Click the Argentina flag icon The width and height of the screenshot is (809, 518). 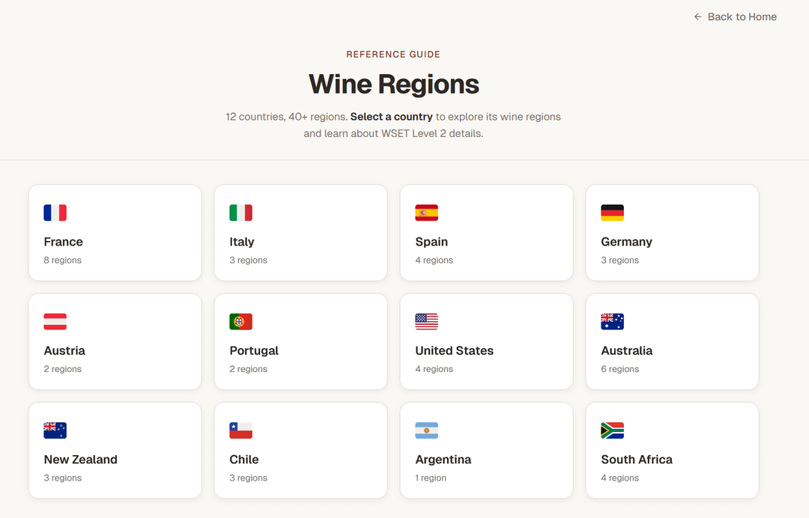pos(426,430)
